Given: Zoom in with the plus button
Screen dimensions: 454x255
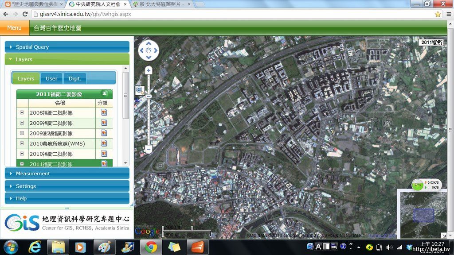Looking at the screenshot, I should [x=149, y=70].
